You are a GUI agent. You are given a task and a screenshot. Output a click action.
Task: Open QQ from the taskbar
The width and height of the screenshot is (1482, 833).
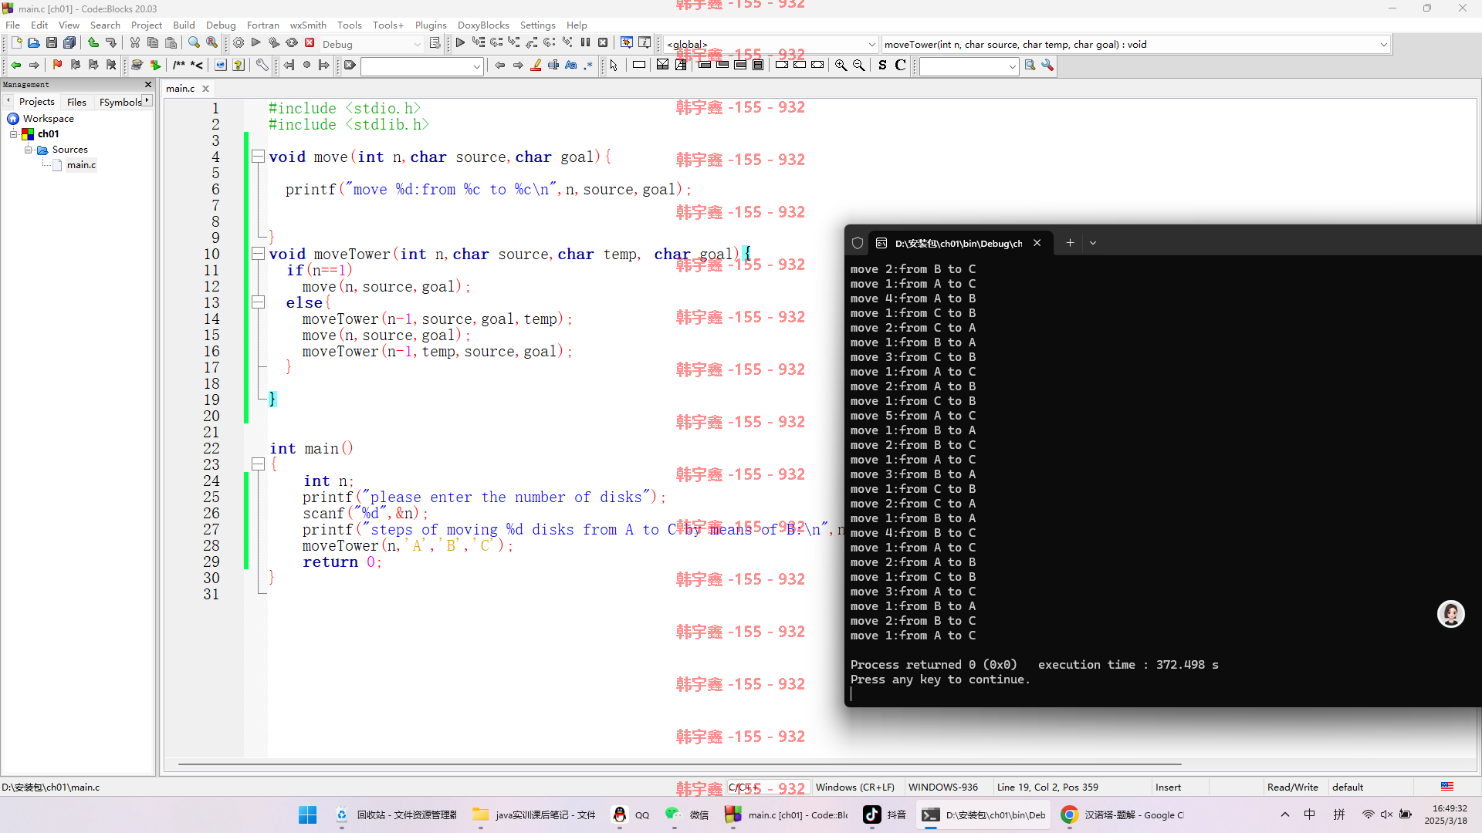pos(631,814)
